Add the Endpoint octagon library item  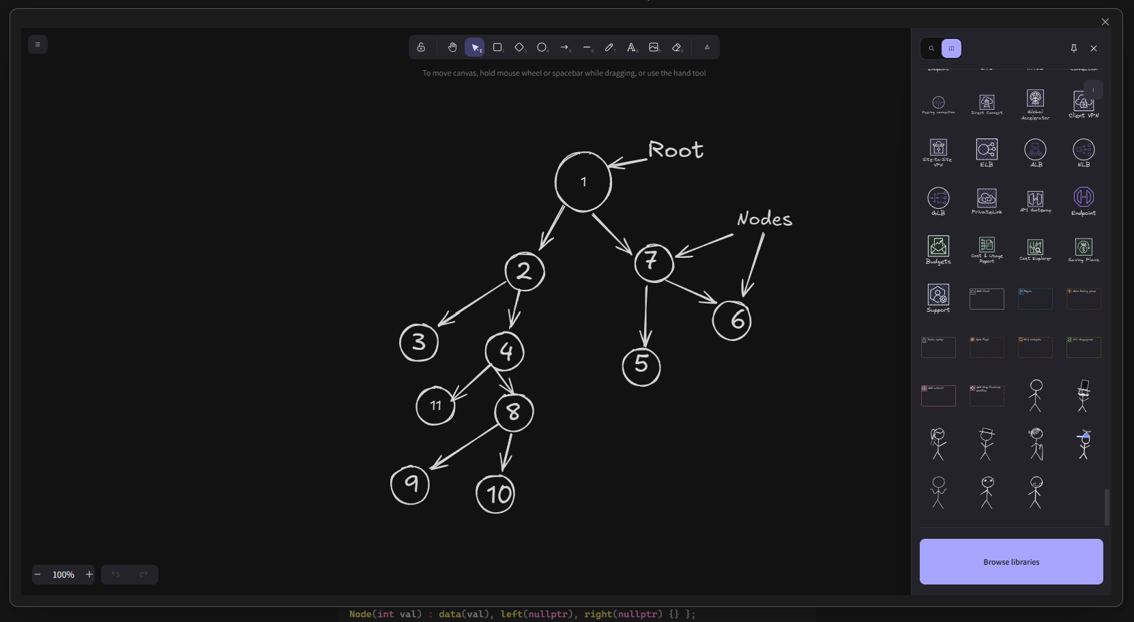point(1084,201)
